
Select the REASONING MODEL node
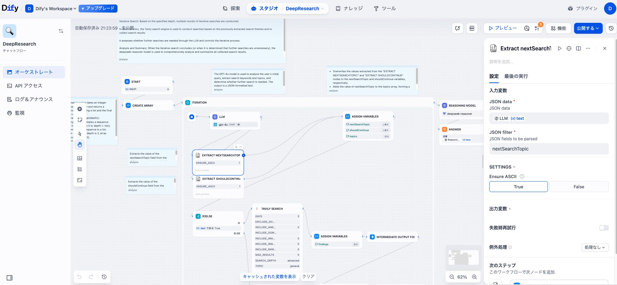pyautogui.click(x=462, y=110)
